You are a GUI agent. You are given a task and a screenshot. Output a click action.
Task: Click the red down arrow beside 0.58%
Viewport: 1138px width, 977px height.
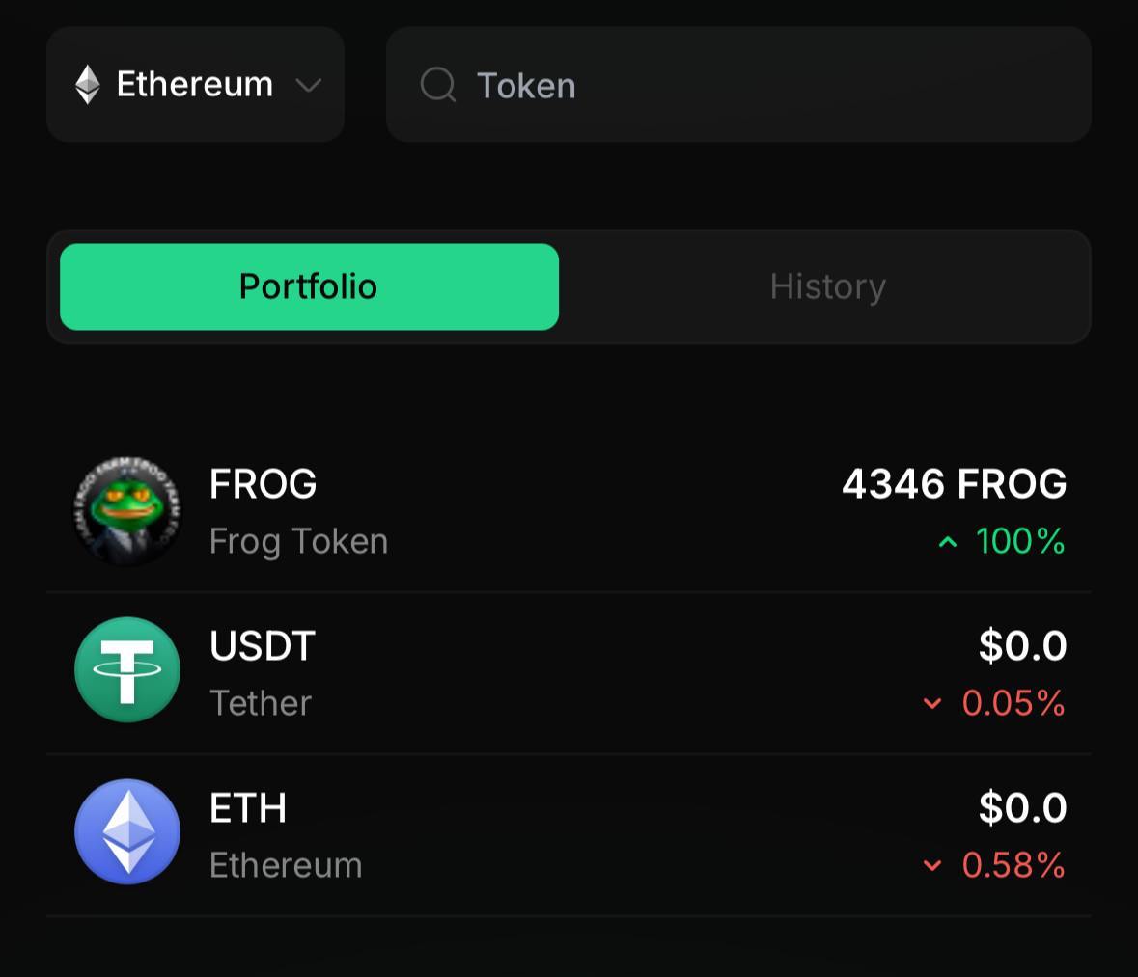click(x=931, y=865)
